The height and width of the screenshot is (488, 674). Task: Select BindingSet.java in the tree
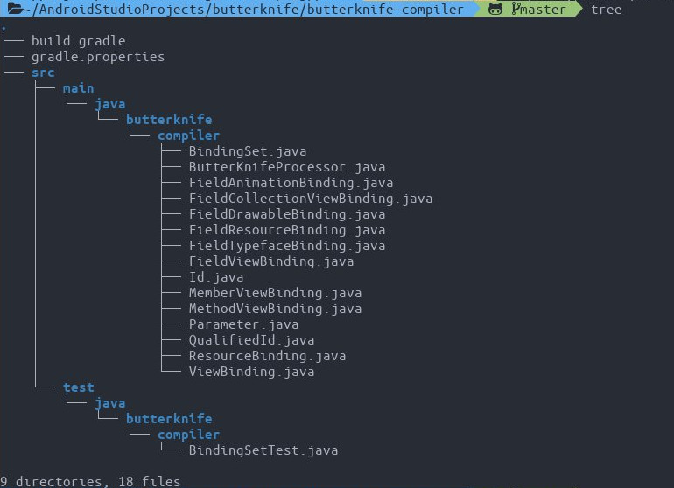point(248,151)
